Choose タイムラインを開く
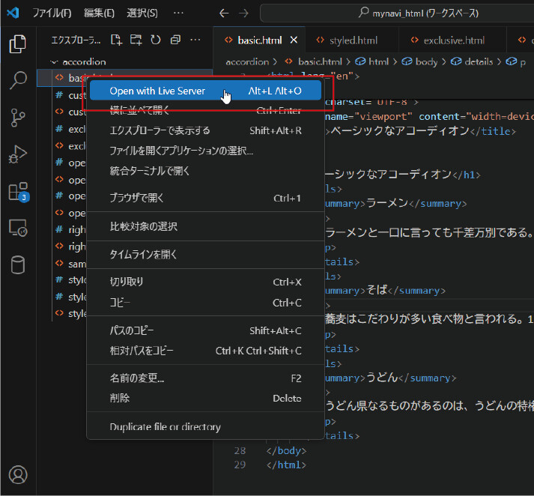Viewport: 534px width, 496px height. (205, 254)
